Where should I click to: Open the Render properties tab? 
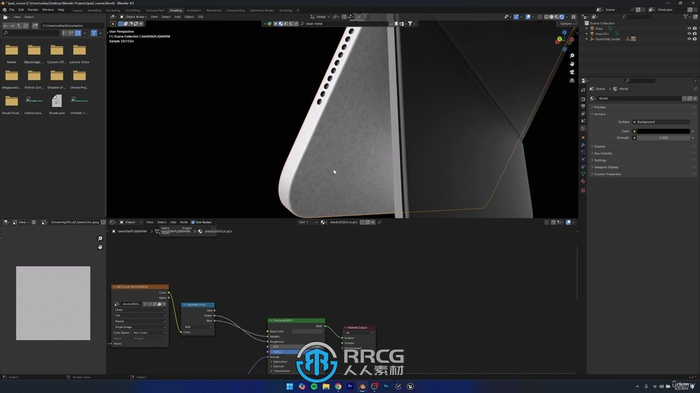[583, 99]
